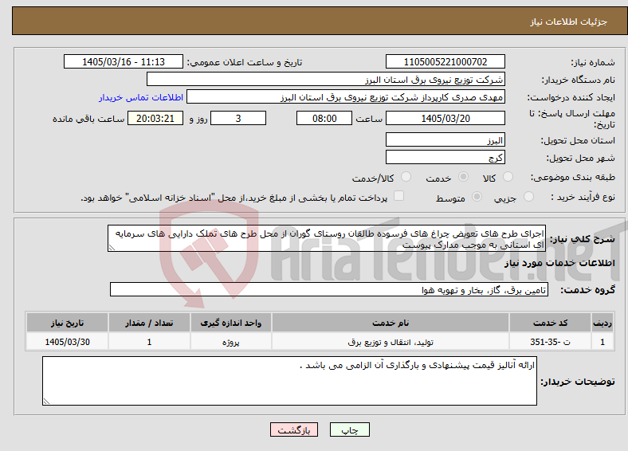Screen dimensions: 628x451
Task: Click the توضیحات خریدار text area
Action: click(289, 381)
